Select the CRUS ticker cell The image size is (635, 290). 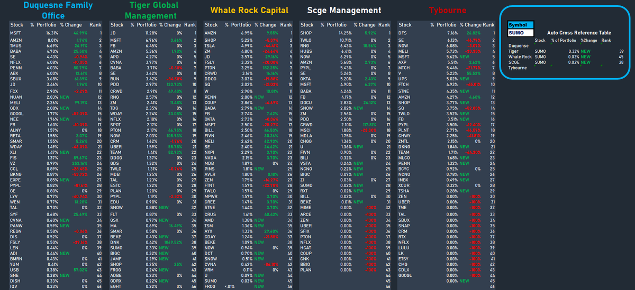pyautogui.click(x=211, y=214)
